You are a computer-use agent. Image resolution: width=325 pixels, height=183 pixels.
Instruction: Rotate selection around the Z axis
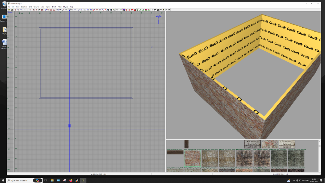click(x=31, y=9)
